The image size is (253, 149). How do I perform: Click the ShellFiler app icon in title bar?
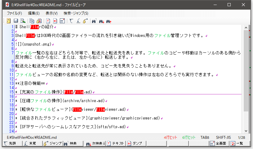pyautogui.click(x=7, y=5)
